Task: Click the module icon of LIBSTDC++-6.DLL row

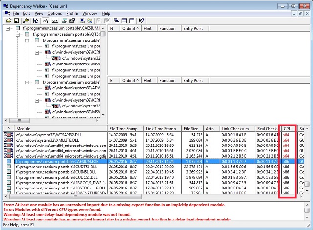Action: (9, 188)
